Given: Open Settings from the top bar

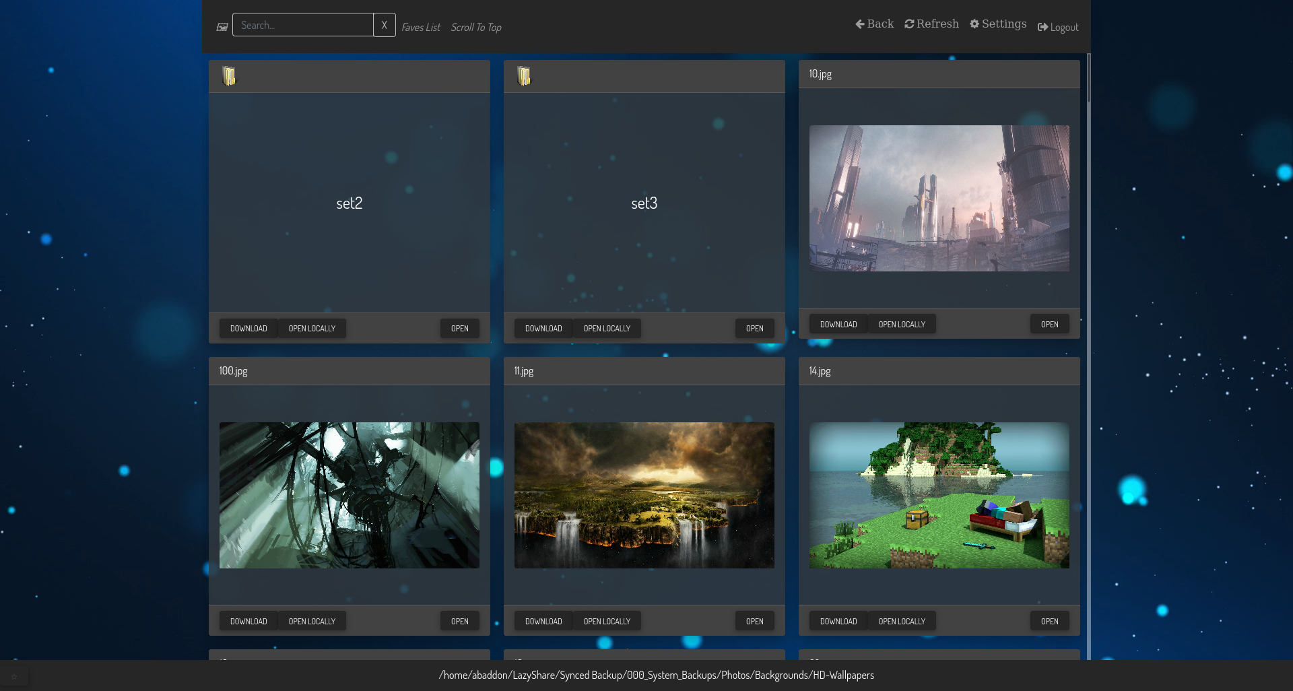Looking at the screenshot, I should click(998, 24).
